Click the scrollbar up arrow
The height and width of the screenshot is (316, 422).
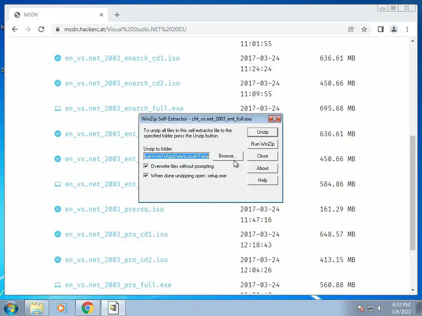coord(413,41)
